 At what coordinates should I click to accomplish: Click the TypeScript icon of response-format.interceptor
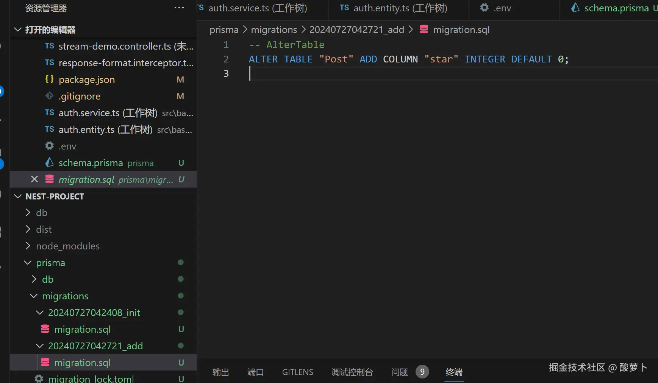(x=49, y=63)
